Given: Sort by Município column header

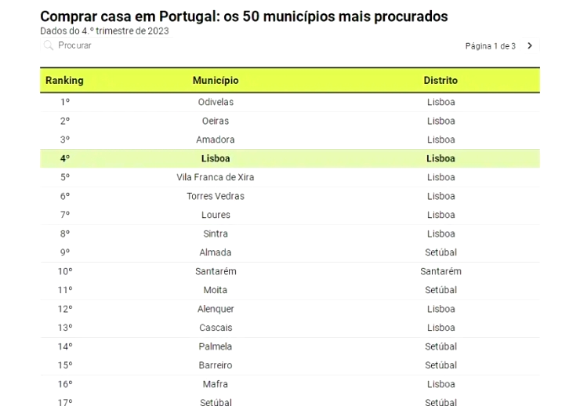Looking at the screenshot, I should [x=216, y=80].
